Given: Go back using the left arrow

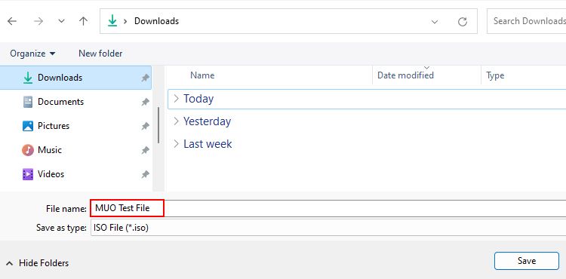Looking at the screenshot, I should [12, 21].
